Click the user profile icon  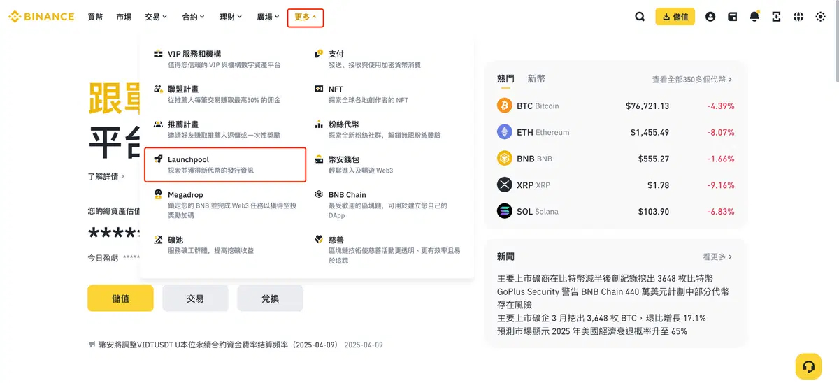(x=710, y=17)
